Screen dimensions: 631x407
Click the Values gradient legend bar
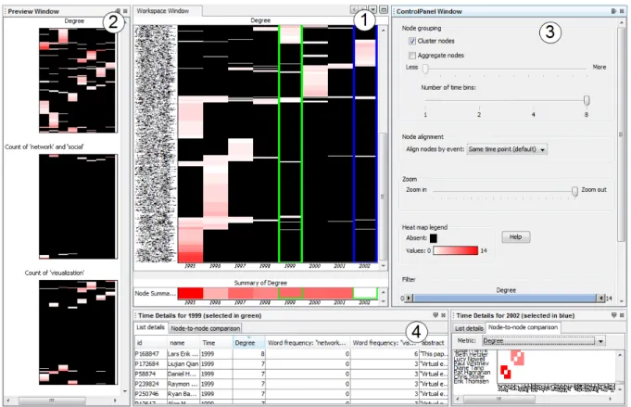coord(456,251)
